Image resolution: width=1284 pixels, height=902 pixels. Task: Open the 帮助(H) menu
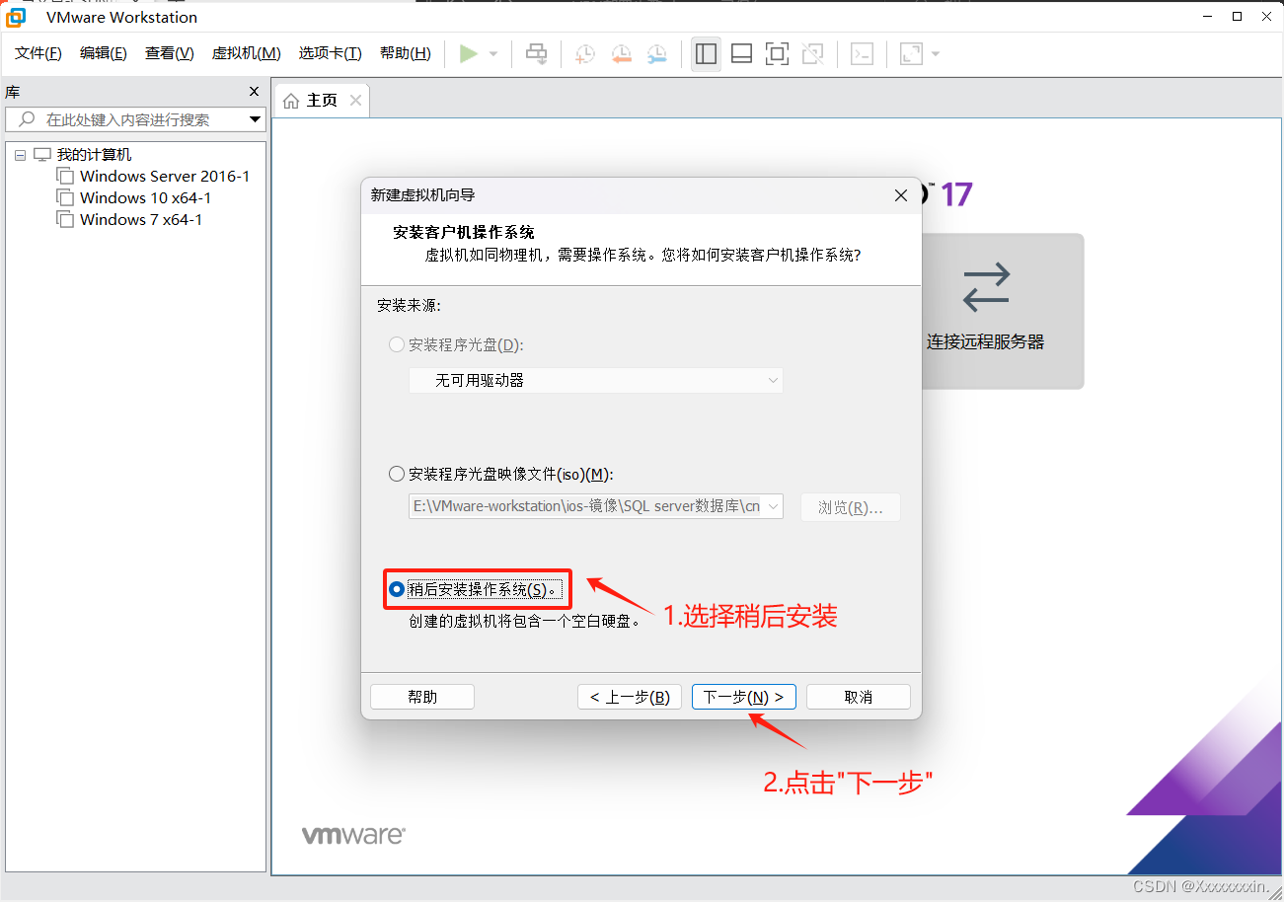click(x=406, y=53)
